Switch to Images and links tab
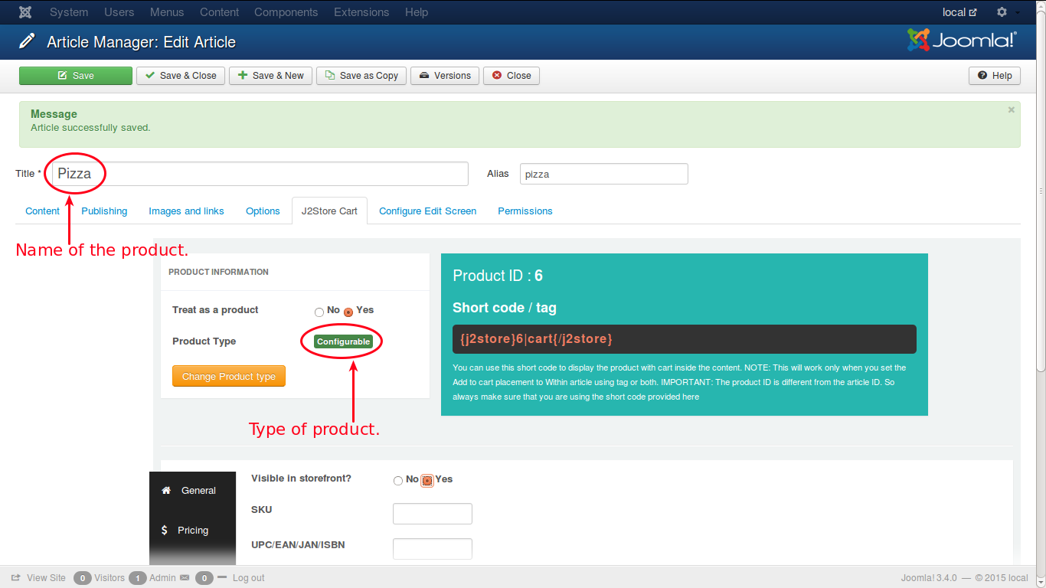The image size is (1046, 588). 186,211
